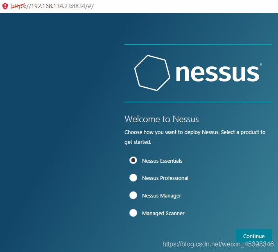
Task: Click the "Nessus Professional" label text
Action: pos(165,178)
